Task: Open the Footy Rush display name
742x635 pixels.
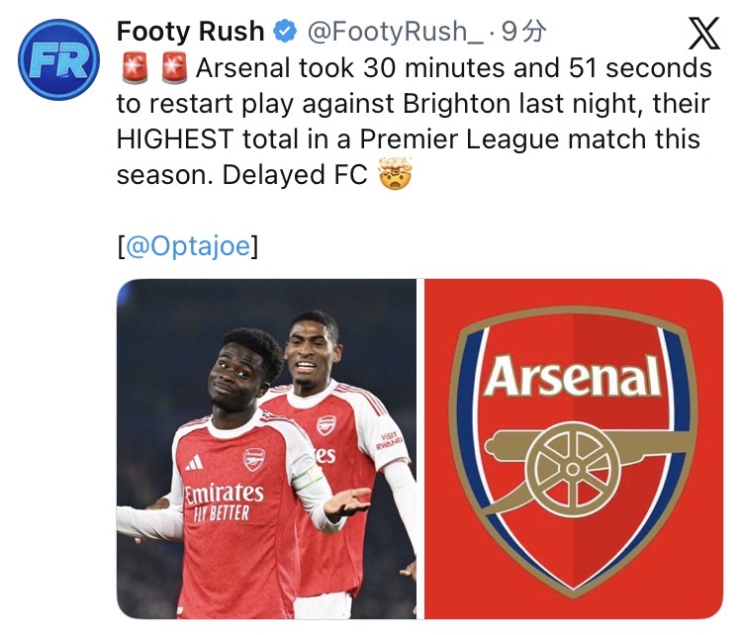Action: 191,33
